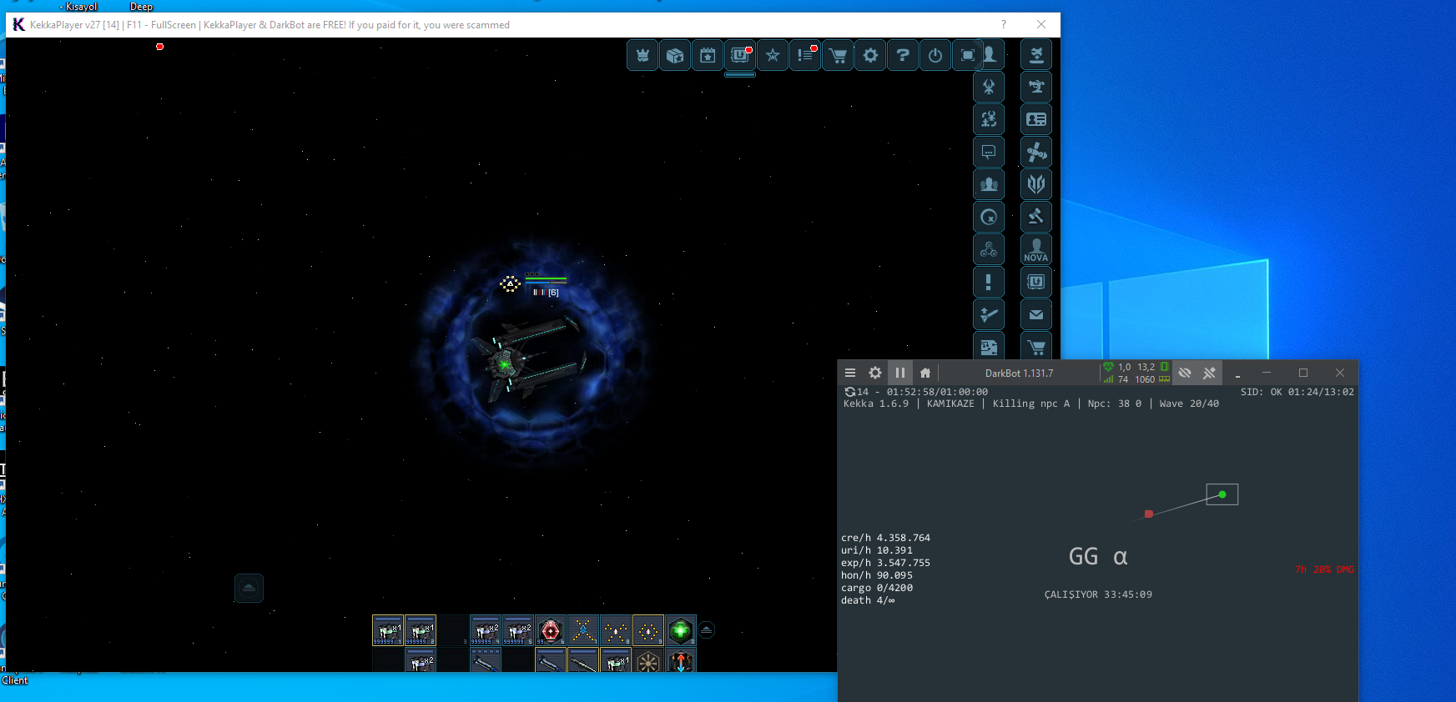Open the VIP crown menu in game toolbar
This screenshot has width=1456, height=702.
[642, 55]
